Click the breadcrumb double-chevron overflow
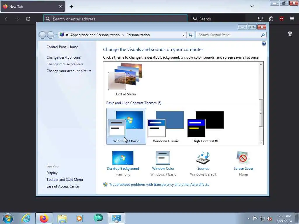This screenshot has width=299, height=224. pos(67,35)
